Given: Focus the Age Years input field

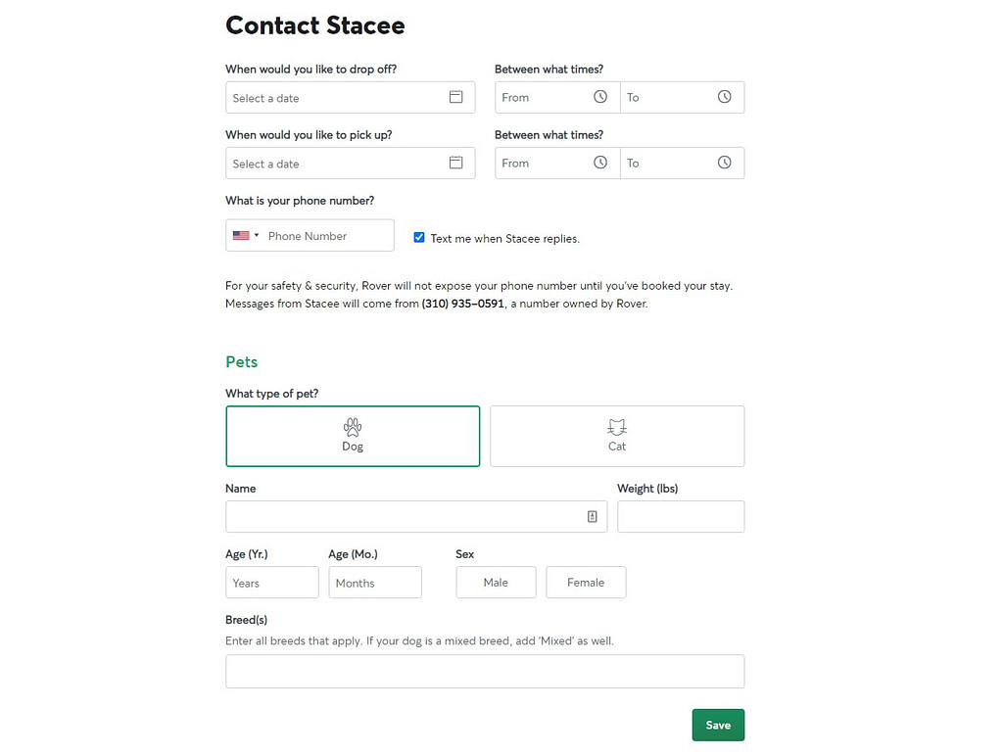Looking at the screenshot, I should (272, 583).
